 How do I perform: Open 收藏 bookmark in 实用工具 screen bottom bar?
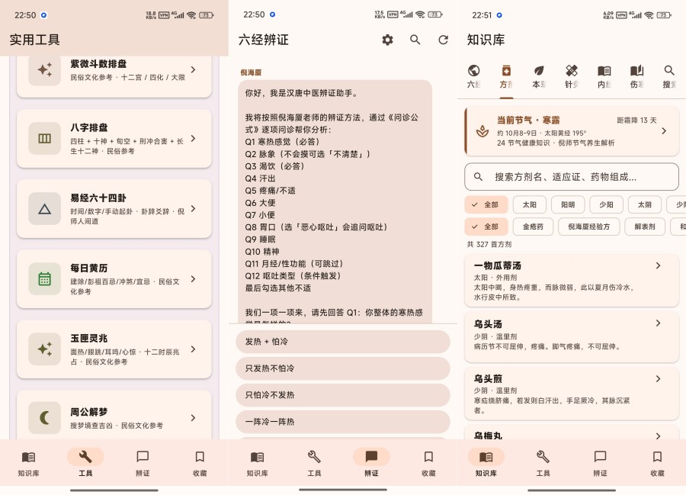tap(200, 464)
